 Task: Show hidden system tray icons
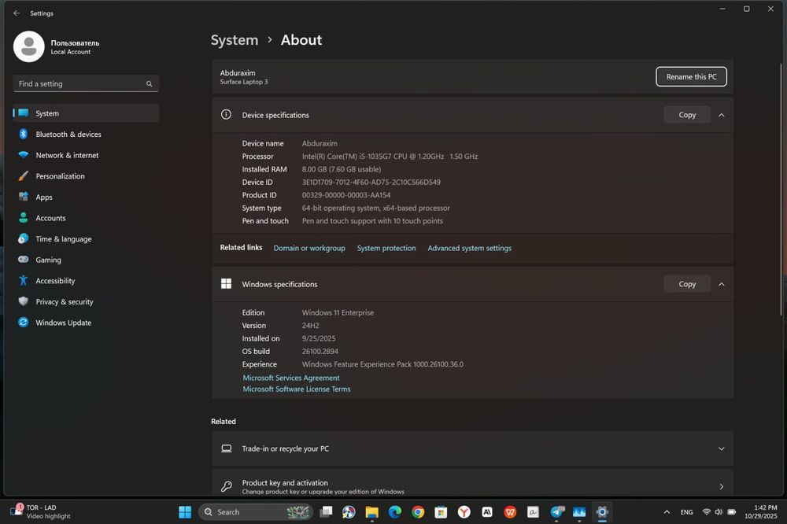[667, 512]
